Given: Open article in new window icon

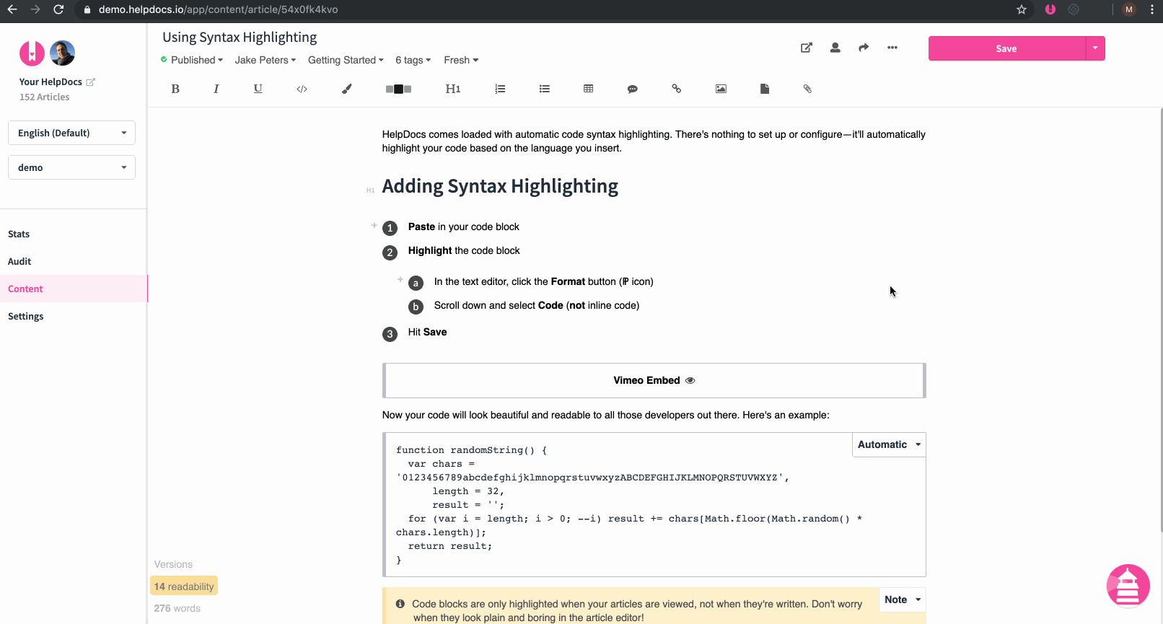Looking at the screenshot, I should 807,48.
